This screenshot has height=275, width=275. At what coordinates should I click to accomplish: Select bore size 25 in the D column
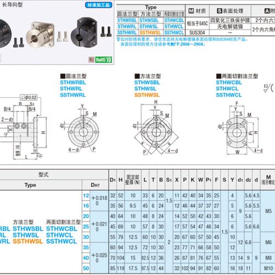point(86,227)
